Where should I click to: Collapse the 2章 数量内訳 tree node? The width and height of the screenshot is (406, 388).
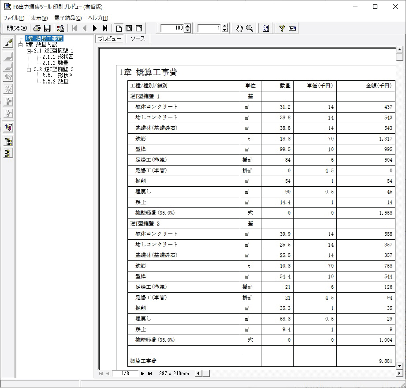[x=20, y=45]
